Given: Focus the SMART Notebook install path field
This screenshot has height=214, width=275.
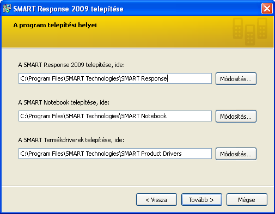Looking at the screenshot, I should [x=115, y=116].
